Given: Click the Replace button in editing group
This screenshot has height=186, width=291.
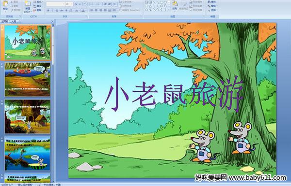Looking at the screenshot, I should click(212, 6).
